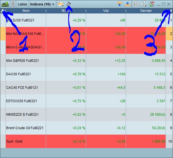
Task: Click the +86 Var value
Action: 122,20
